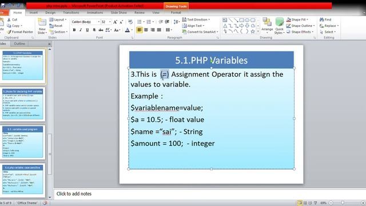Click the Quick Styles button
The image size is (366, 206).
tap(279, 26)
